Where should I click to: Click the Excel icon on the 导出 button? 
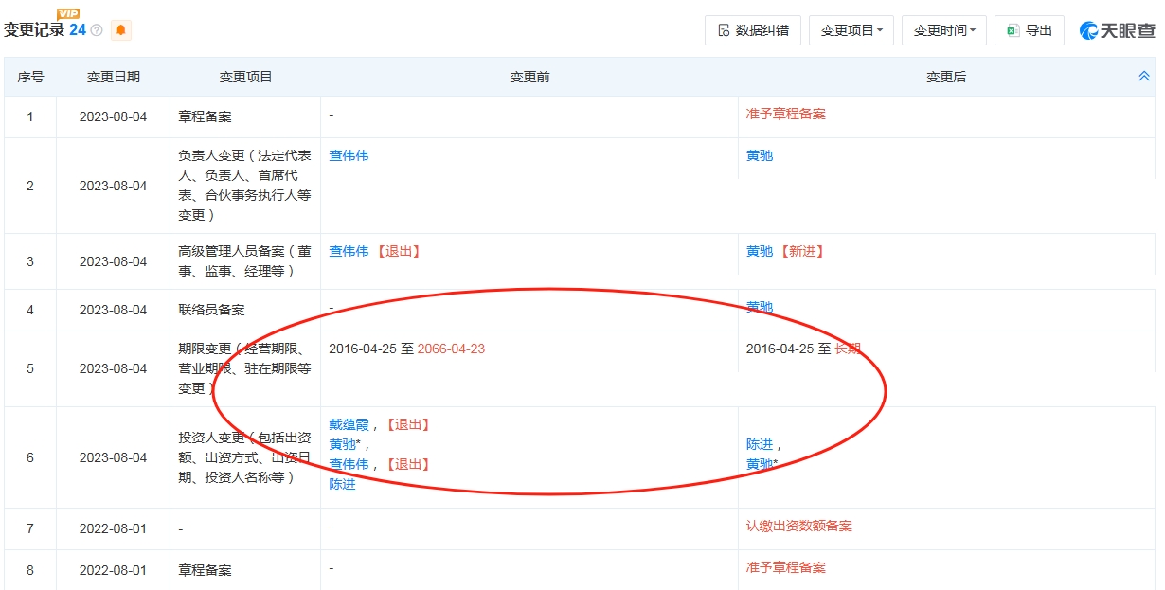click(x=1013, y=30)
